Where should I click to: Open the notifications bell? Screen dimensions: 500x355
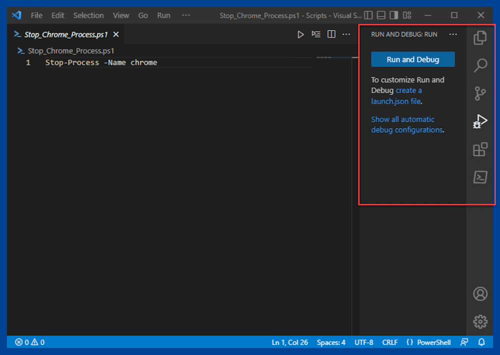[x=481, y=342]
